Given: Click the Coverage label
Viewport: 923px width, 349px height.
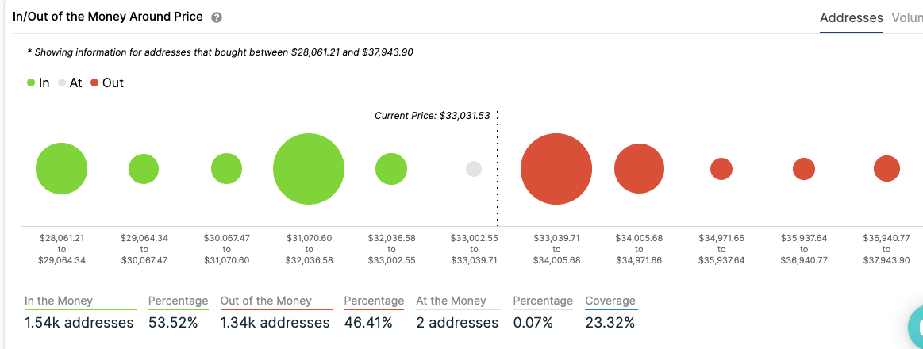Looking at the screenshot, I should (610, 301).
